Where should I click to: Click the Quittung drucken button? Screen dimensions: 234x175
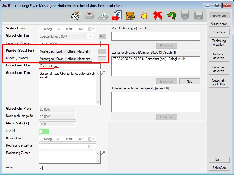219,56
